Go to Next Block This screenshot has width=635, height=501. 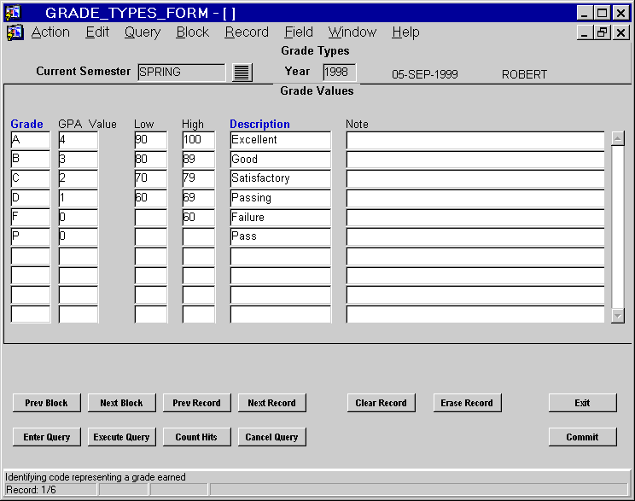[121, 403]
